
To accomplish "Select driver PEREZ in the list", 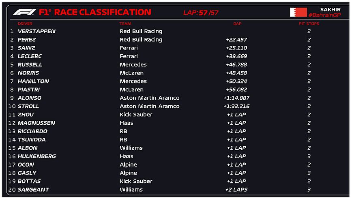I will (27, 40).
